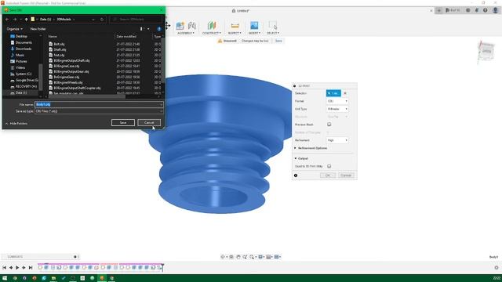Open the Construct plane tool icon
Screen dimensions: 502x282
[x=212, y=26]
